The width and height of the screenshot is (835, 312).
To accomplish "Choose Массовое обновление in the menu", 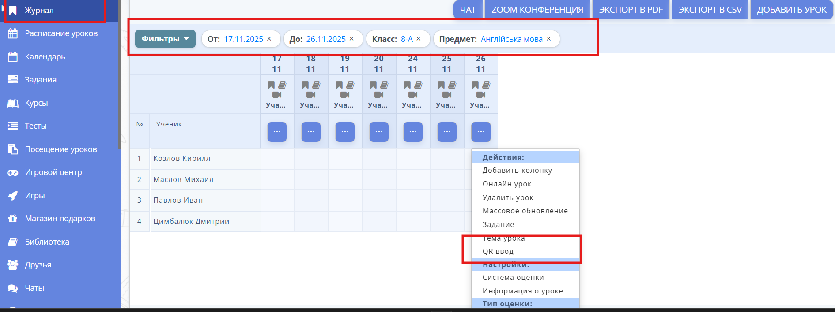I will [x=525, y=211].
